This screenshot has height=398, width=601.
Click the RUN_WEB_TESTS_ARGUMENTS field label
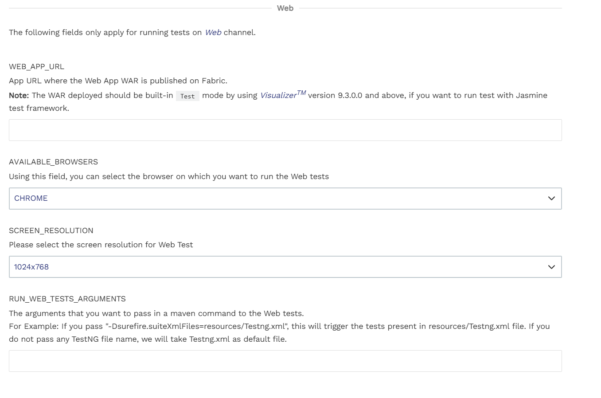67,299
